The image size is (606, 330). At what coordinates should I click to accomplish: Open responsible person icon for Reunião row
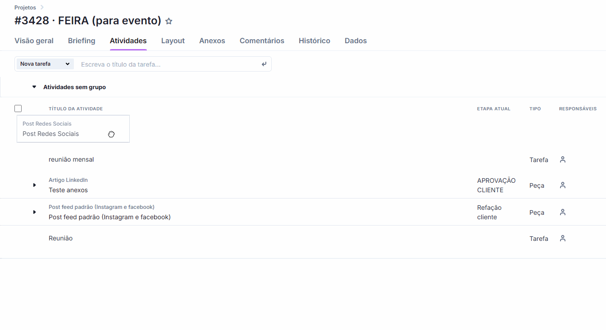562,238
